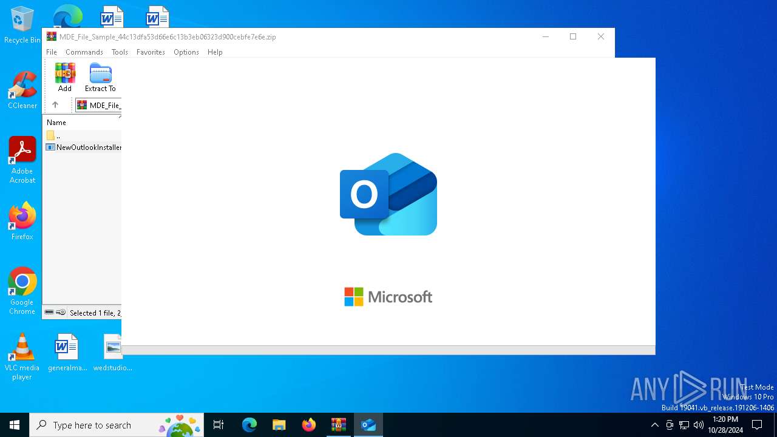Open the clock showing 1:20 PM

coord(725,425)
